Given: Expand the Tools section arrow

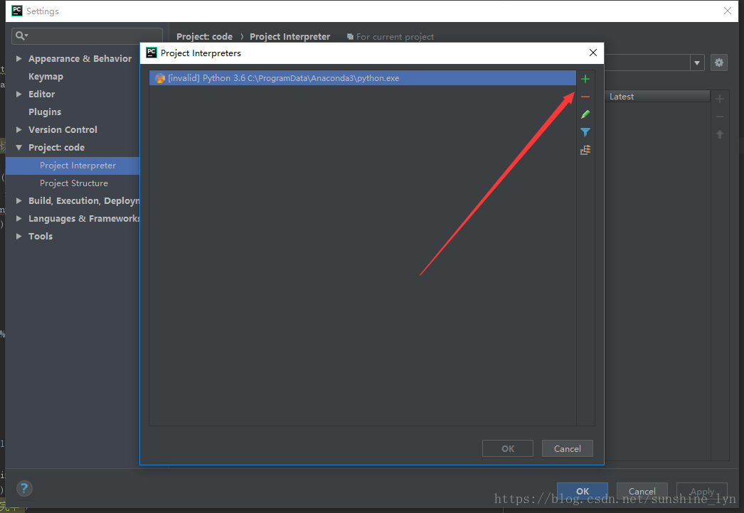Looking at the screenshot, I should [x=18, y=236].
